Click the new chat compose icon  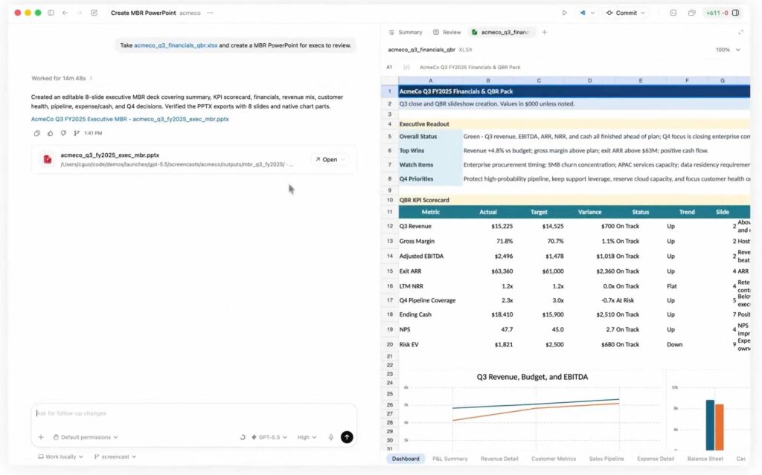coord(94,13)
